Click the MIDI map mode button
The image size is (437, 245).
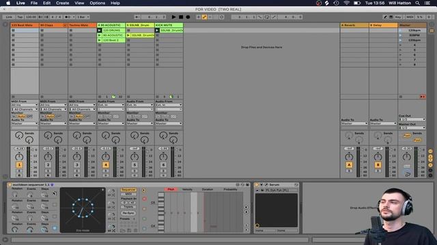(410, 17)
